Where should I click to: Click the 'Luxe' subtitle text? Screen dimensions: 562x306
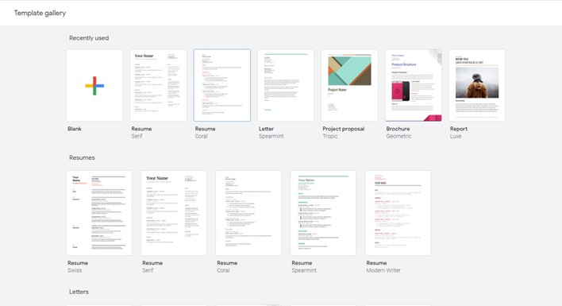(456, 137)
